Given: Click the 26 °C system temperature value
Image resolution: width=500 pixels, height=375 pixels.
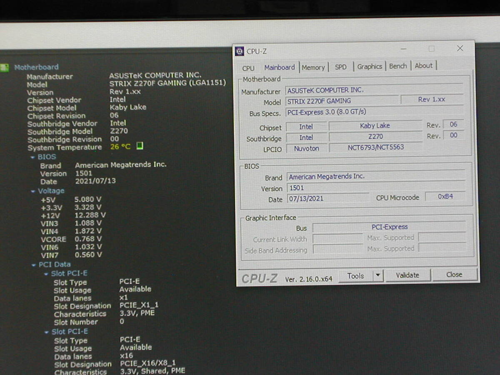Looking at the screenshot, I should tap(120, 147).
